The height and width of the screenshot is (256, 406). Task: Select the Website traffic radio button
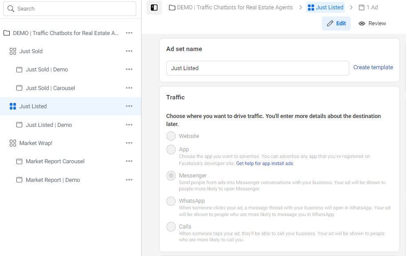coord(171,136)
